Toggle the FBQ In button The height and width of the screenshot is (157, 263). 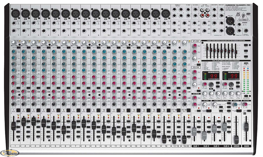[x=246, y=45]
